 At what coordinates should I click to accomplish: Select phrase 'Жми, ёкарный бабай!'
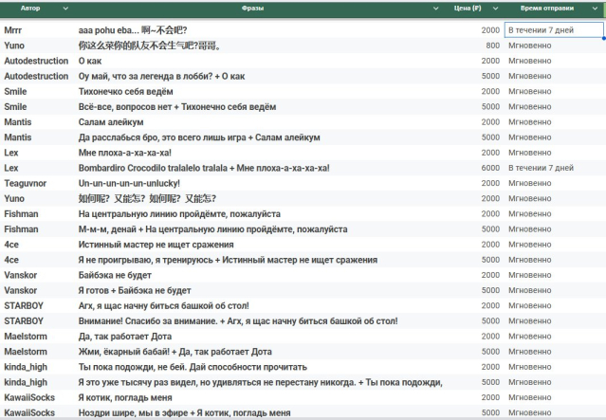pyautogui.click(x=123, y=352)
